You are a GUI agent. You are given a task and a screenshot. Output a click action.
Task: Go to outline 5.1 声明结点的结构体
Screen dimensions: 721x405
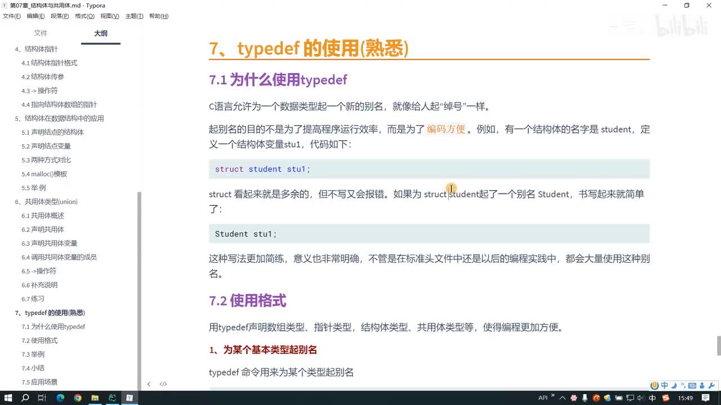pos(53,132)
